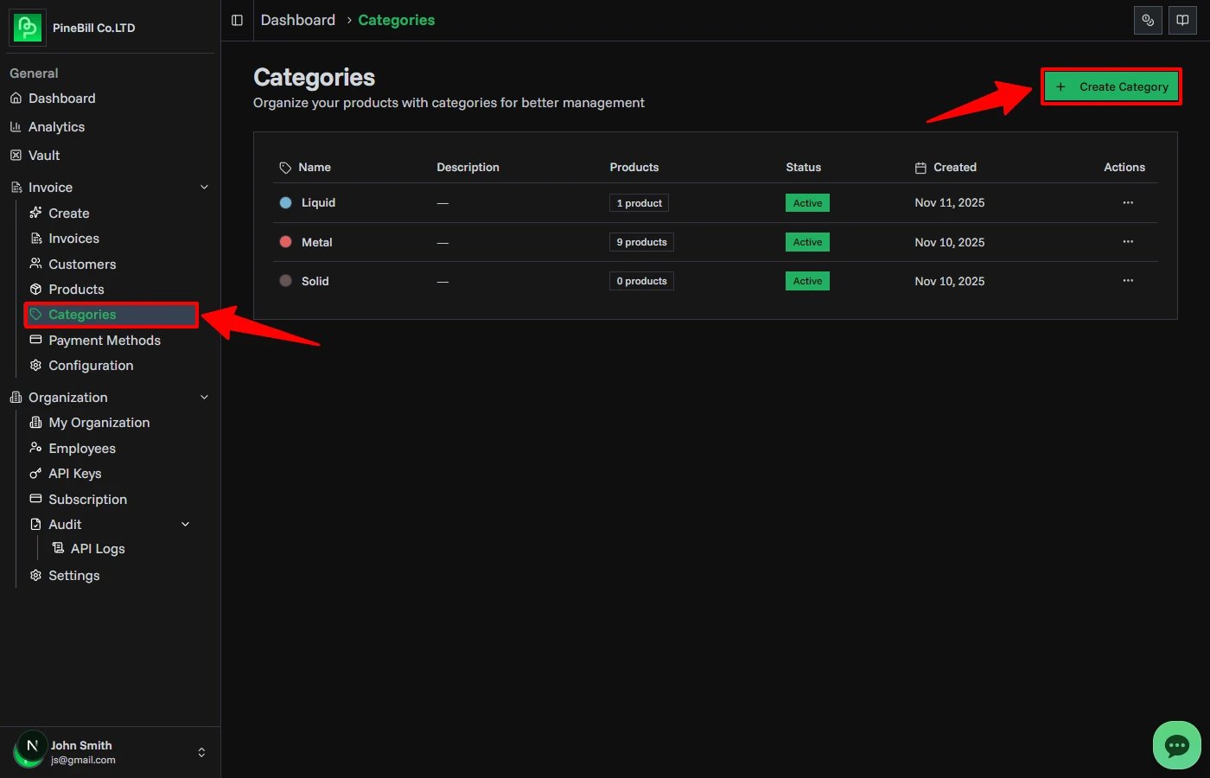Click the blue color dot beside Liquid
The height and width of the screenshot is (778, 1210).
286,202
